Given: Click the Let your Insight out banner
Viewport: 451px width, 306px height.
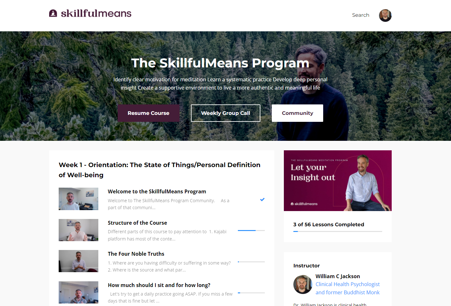Looking at the screenshot, I should [x=338, y=181].
